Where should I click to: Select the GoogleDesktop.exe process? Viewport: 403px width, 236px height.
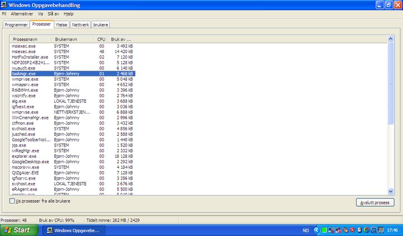click(x=73, y=162)
